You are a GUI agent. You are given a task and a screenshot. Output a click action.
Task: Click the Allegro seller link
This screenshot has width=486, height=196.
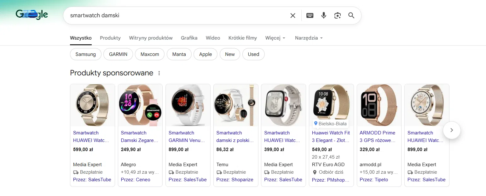click(x=128, y=164)
